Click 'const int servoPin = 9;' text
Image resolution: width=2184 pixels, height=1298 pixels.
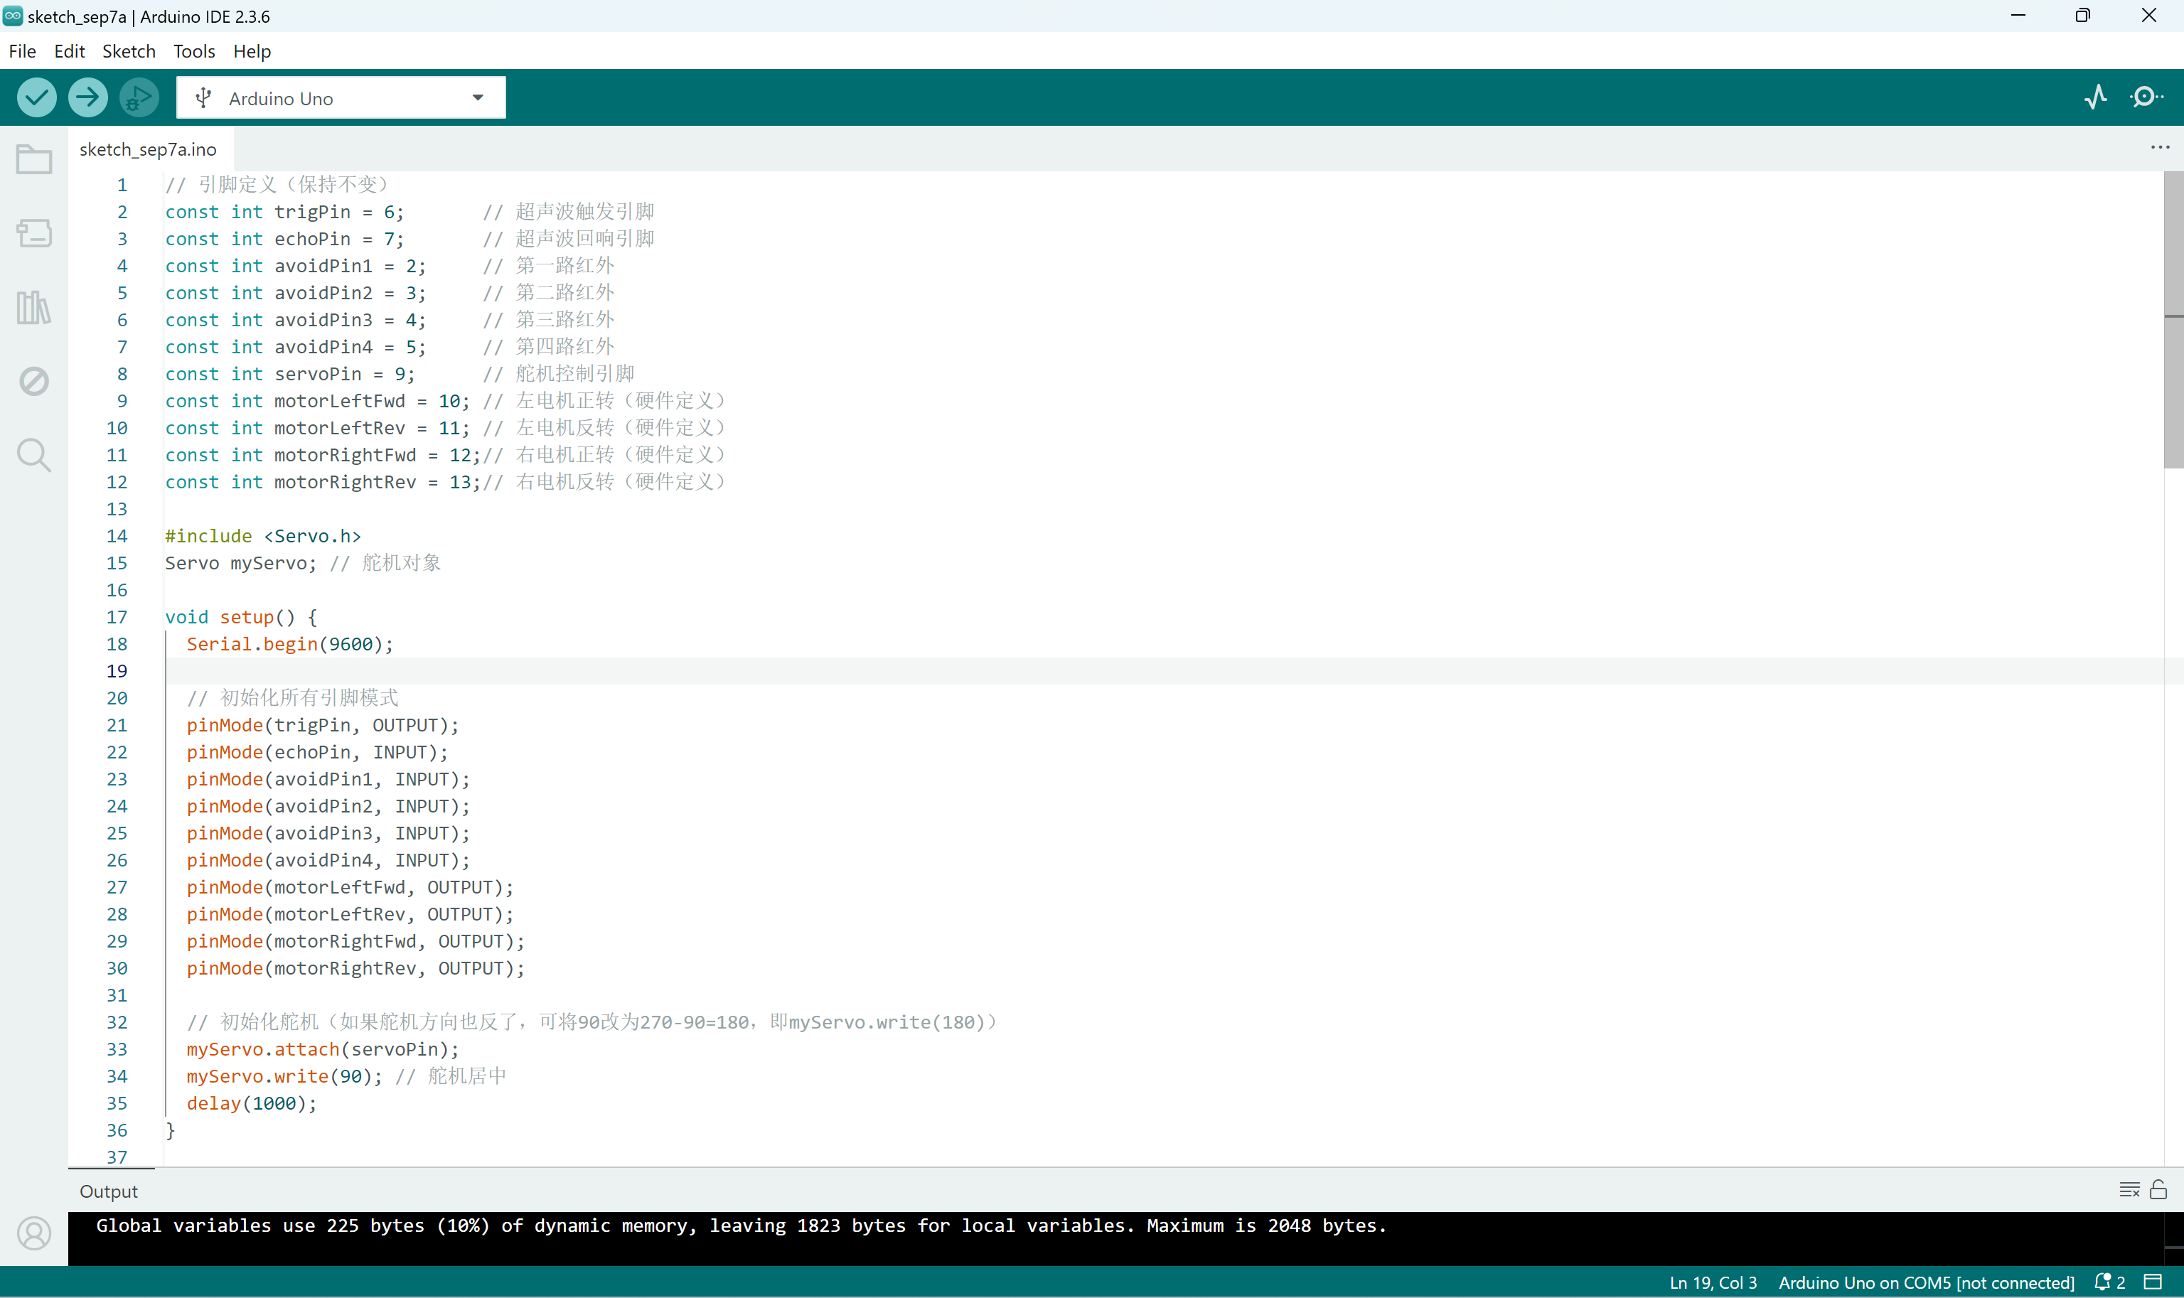pyautogui.click(x=290, y=375)
